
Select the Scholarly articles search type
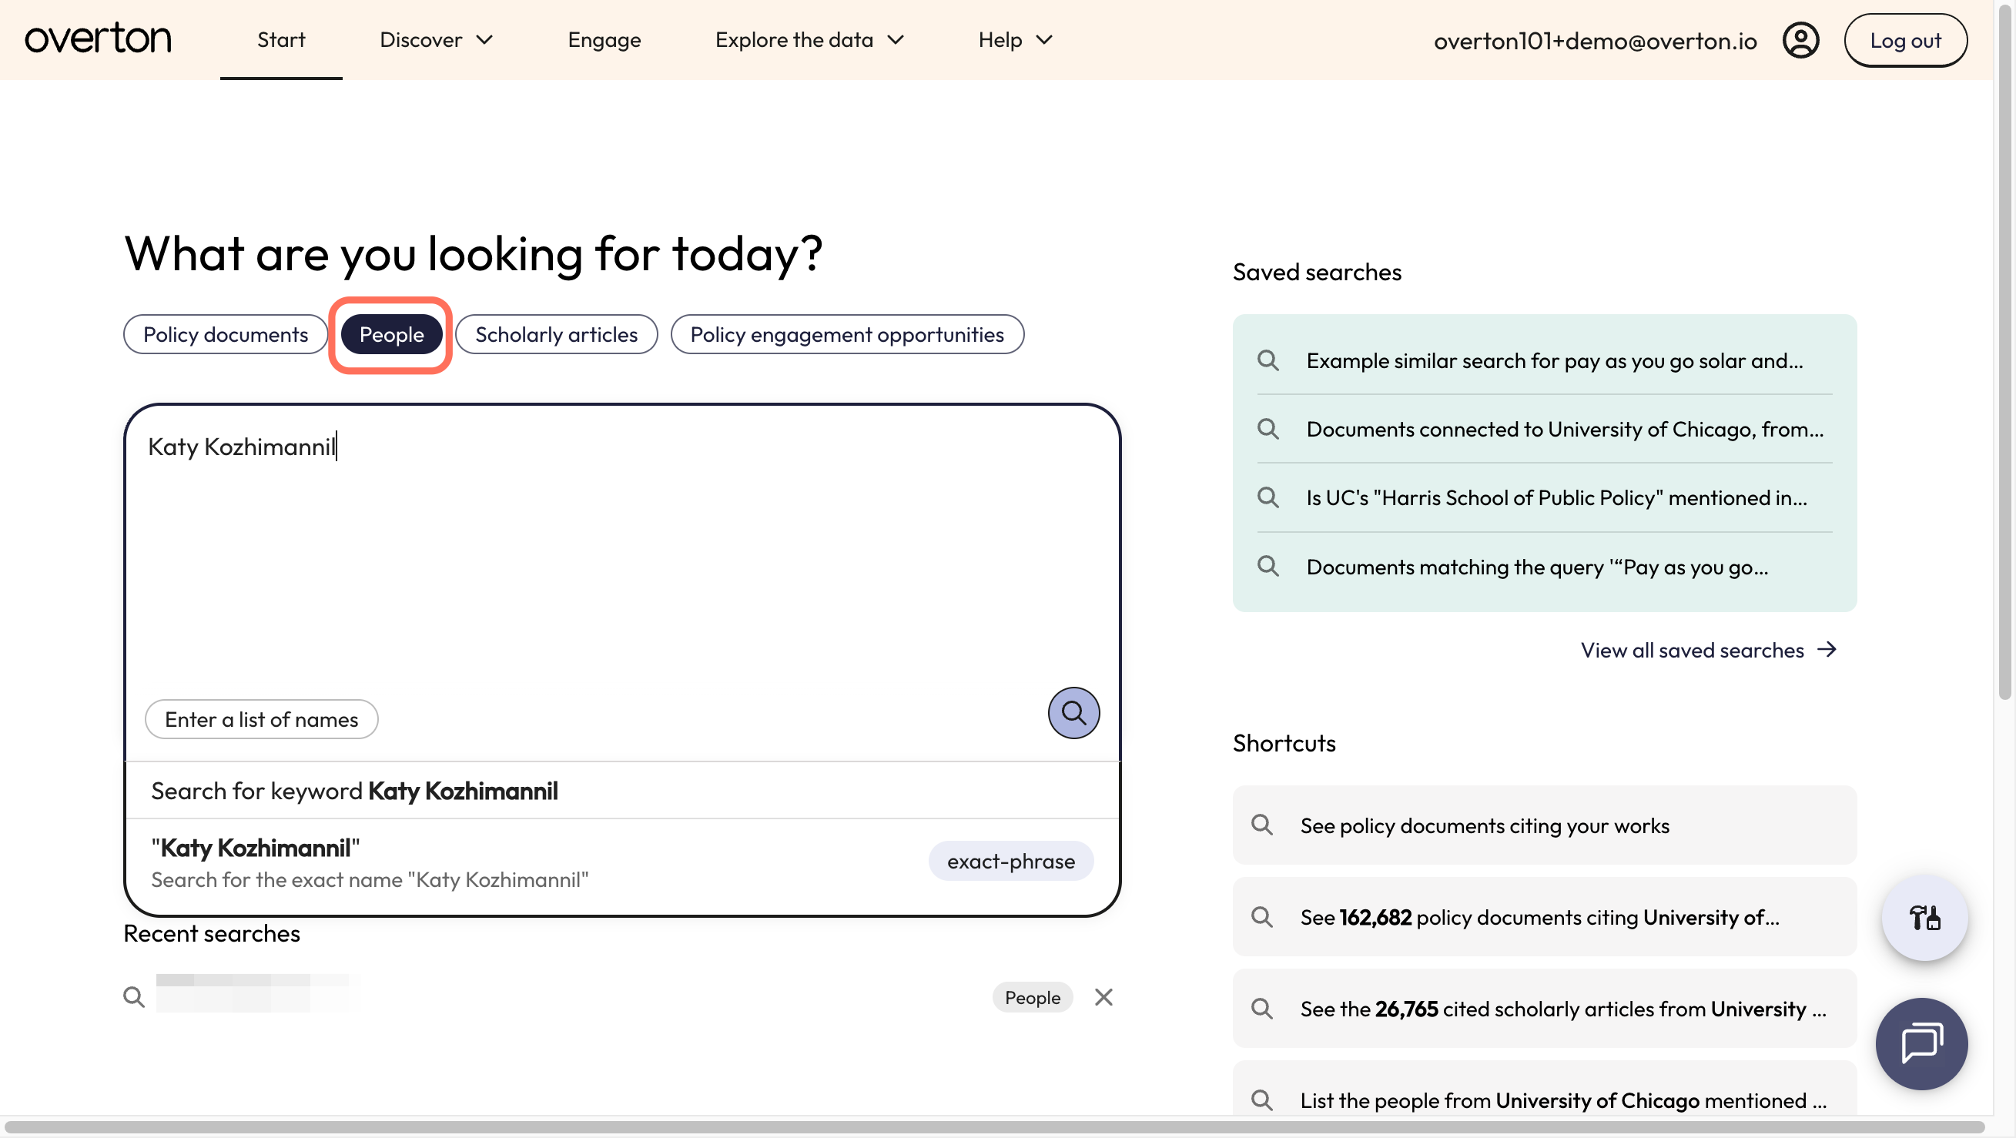557,334
